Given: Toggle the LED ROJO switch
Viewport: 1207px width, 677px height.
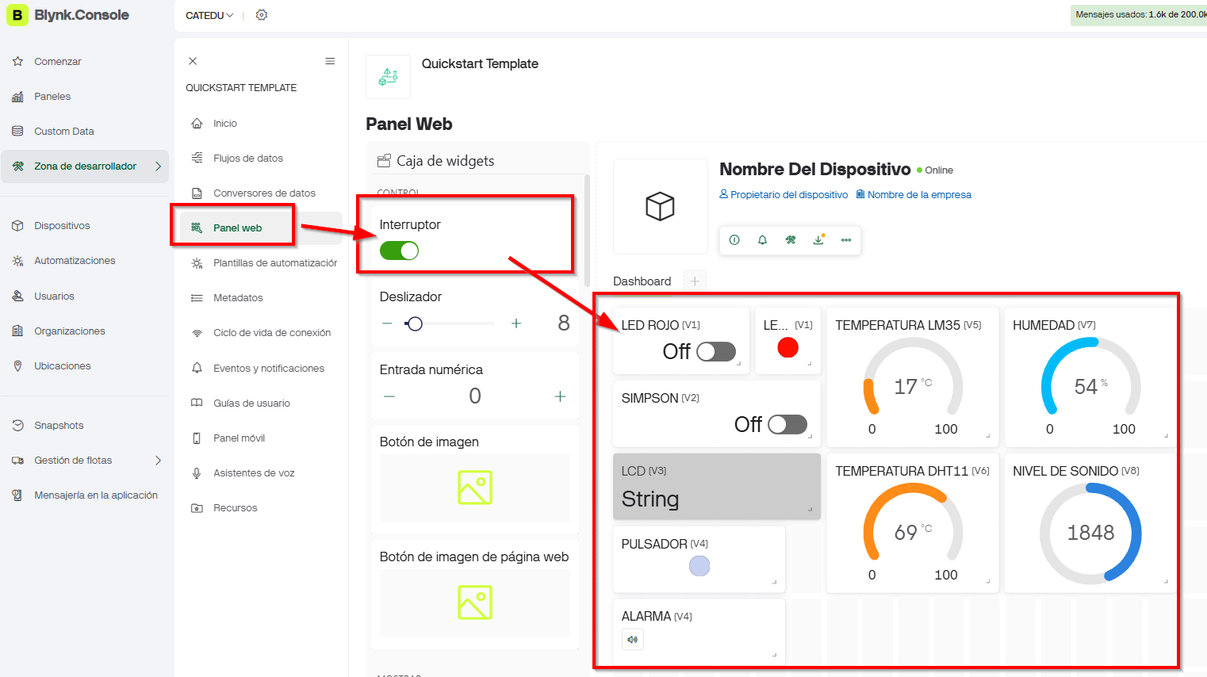Looking at the screenshot, I should 715,351.
